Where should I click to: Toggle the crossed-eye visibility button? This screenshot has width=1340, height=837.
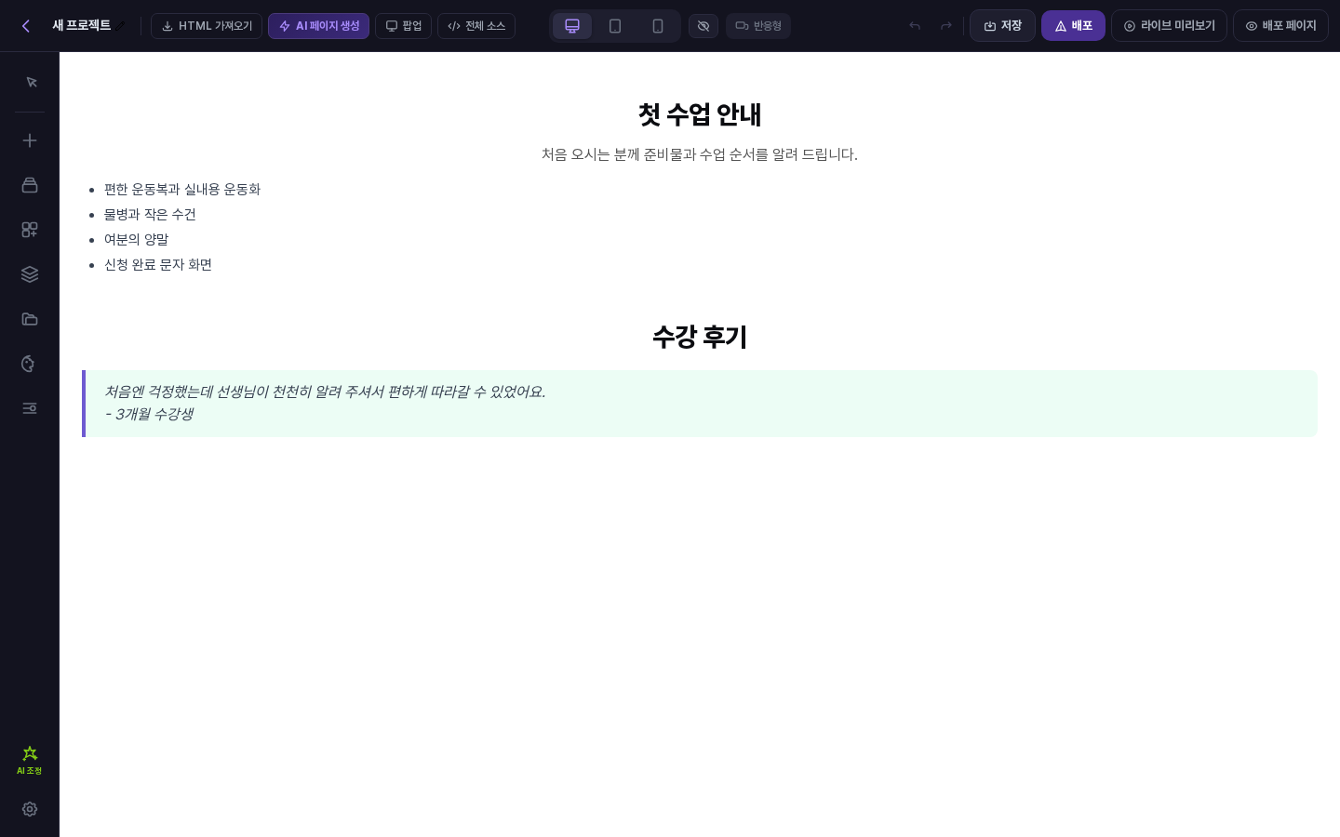703,26
